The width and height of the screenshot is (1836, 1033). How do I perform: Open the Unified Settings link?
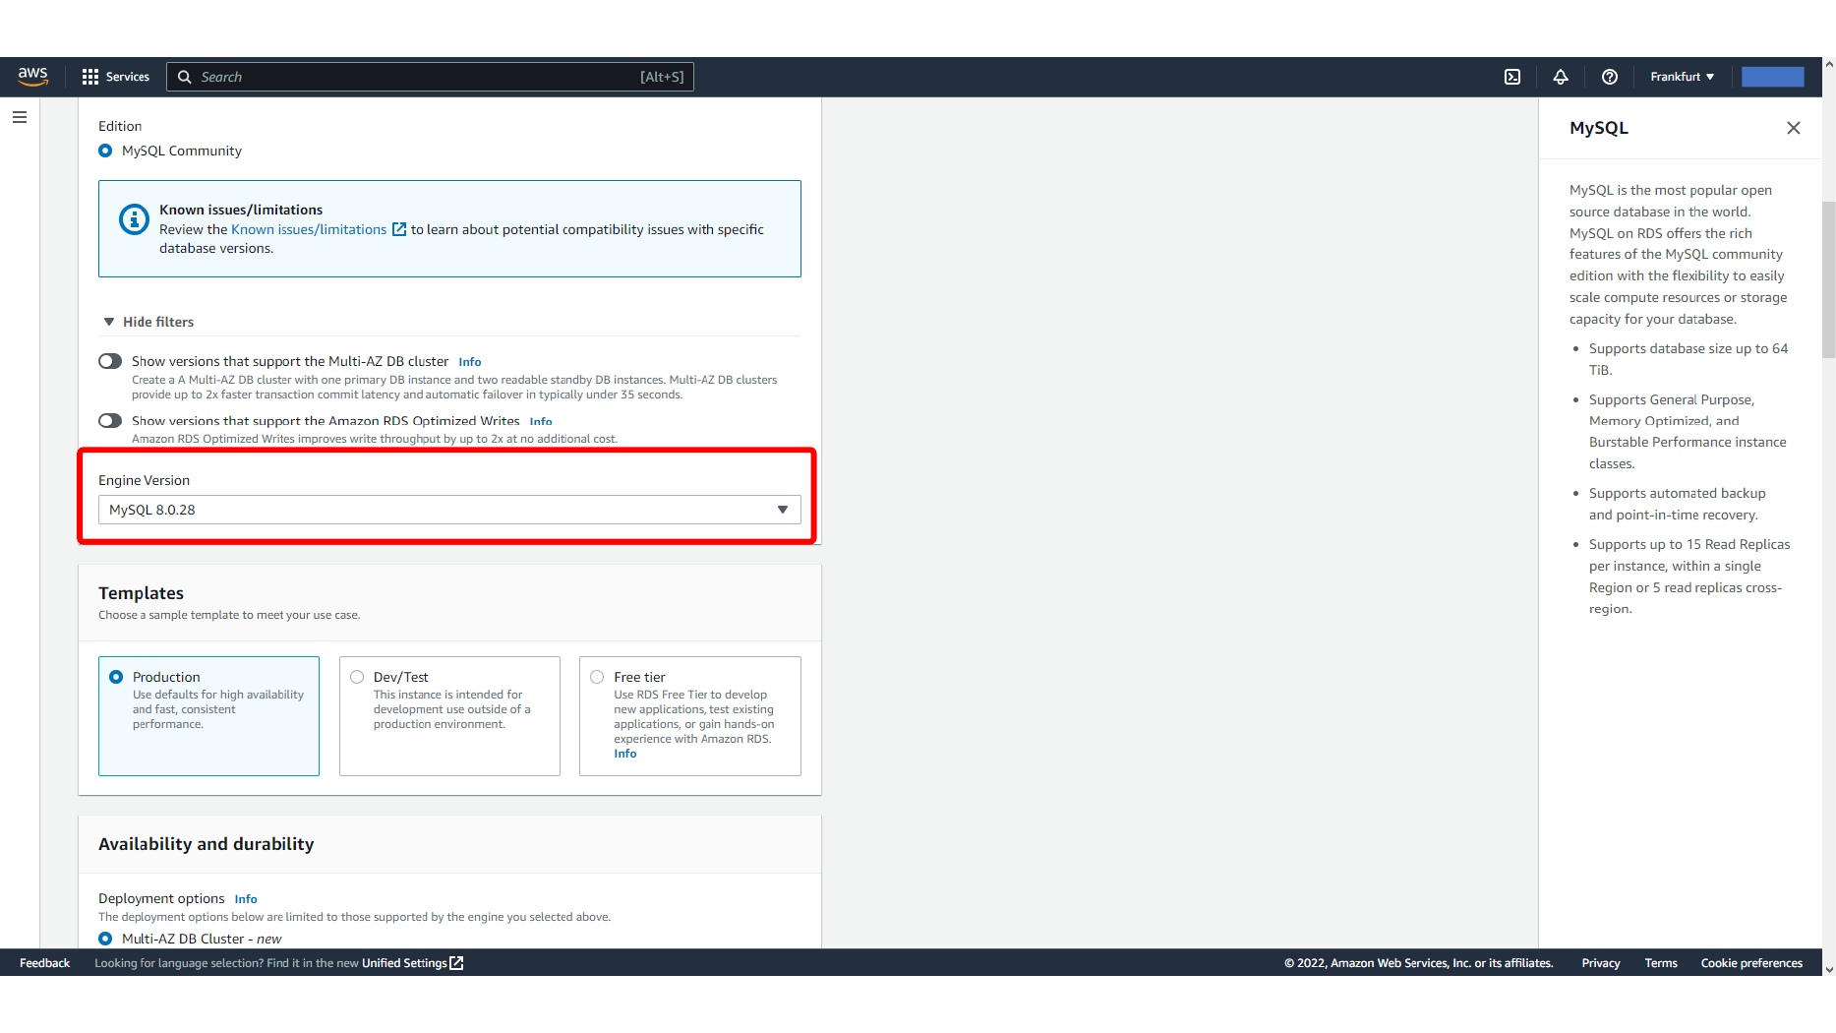[404, 963]
